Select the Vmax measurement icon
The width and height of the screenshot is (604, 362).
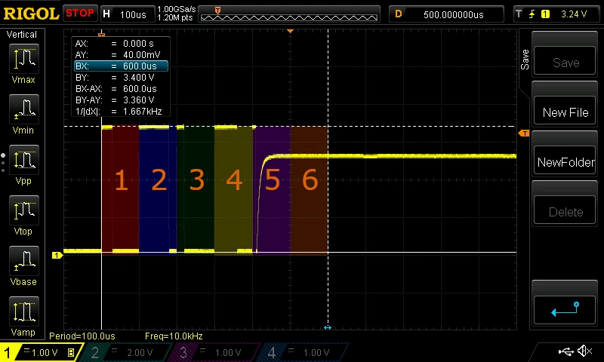point(24,59)
